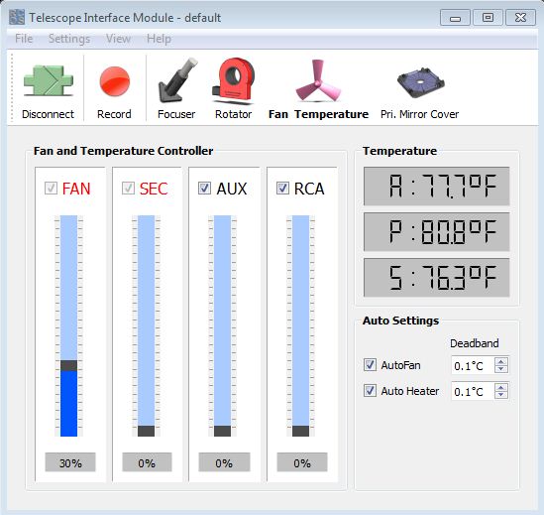Click the FAN speed slider handle
The width and height of the screenshot is (544, 515).
[68, 365]
